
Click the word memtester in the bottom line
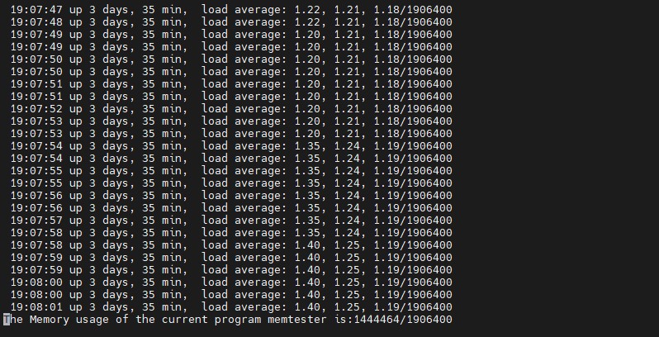pos(297,320)
